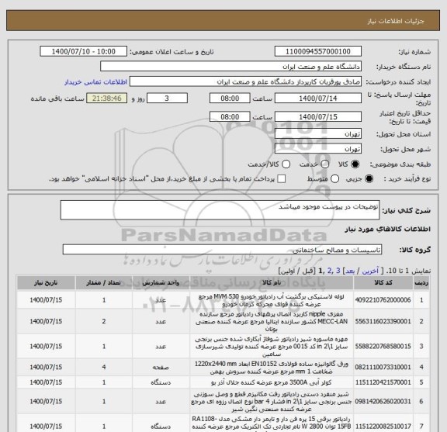The image size is (447, 432).
Task: Select the خدمت radio button
Action: click(324, 164)
